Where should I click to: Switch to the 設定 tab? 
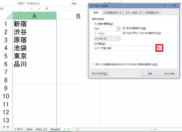click(96, 13)
